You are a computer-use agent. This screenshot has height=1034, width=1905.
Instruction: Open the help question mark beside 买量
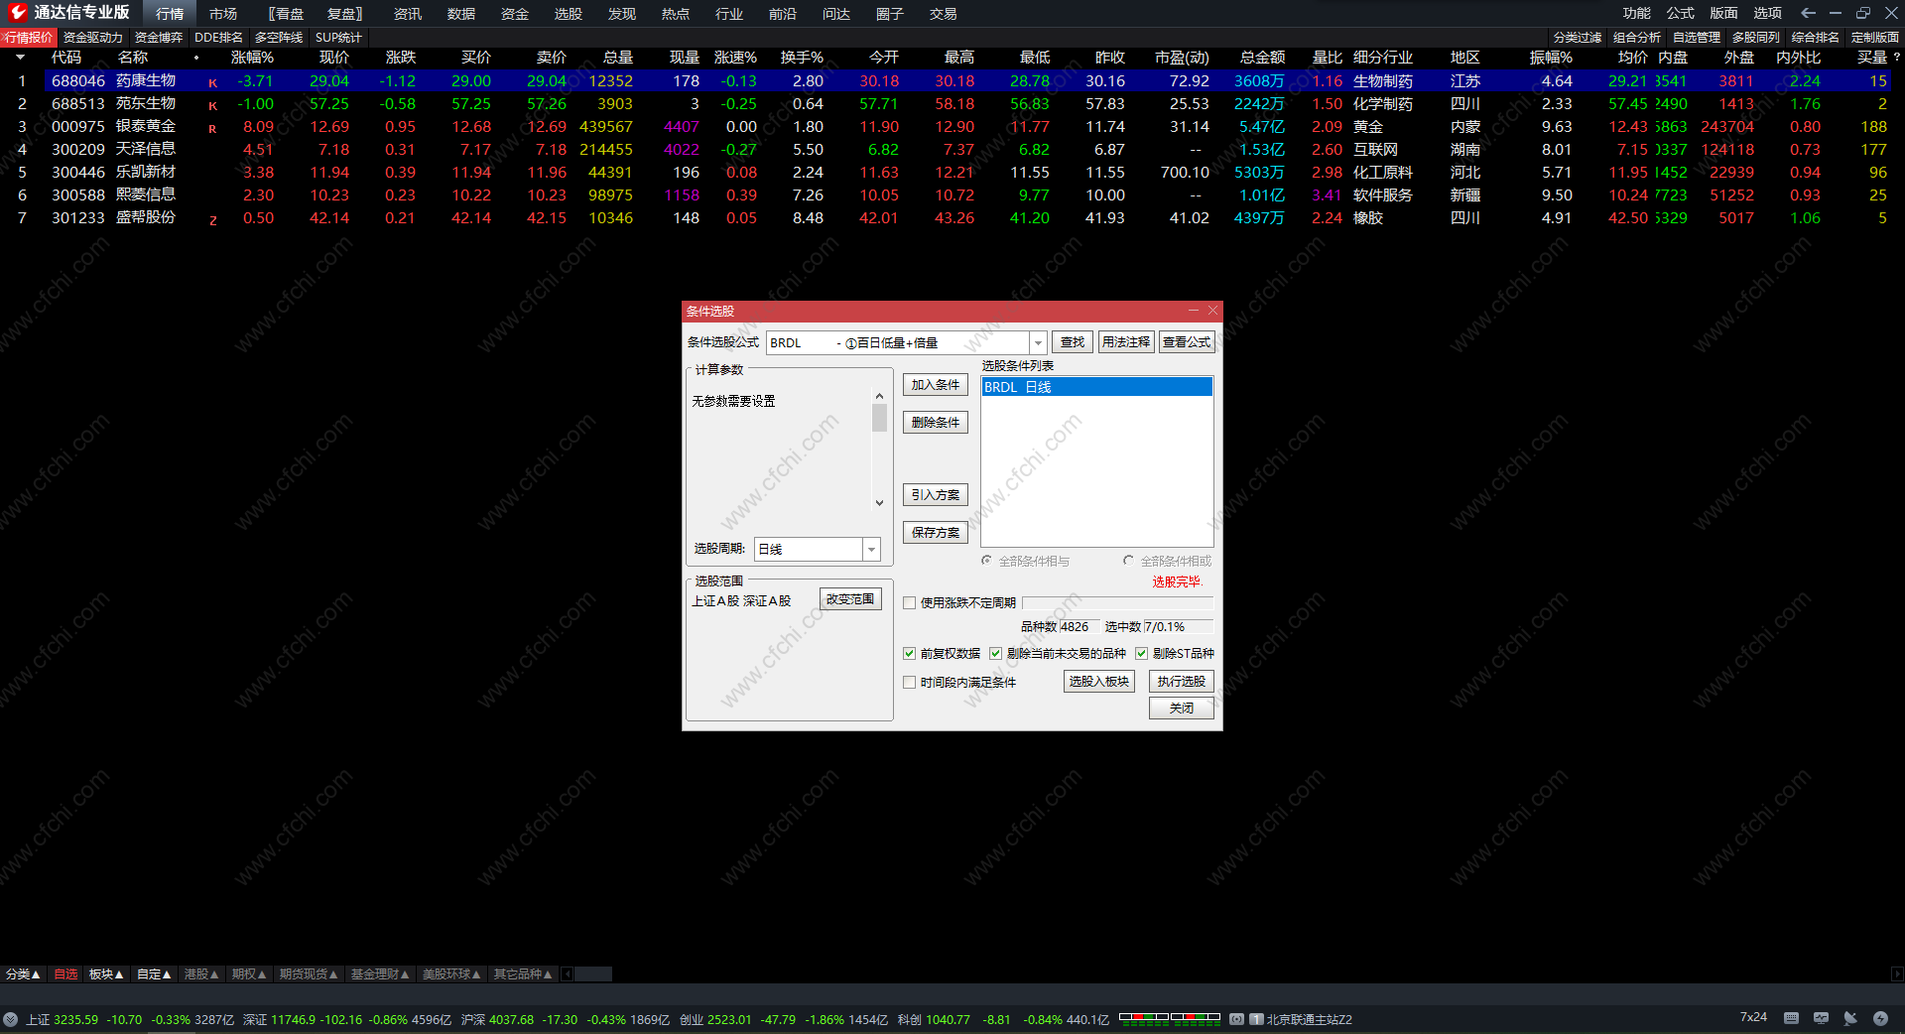coord(1896,58)
